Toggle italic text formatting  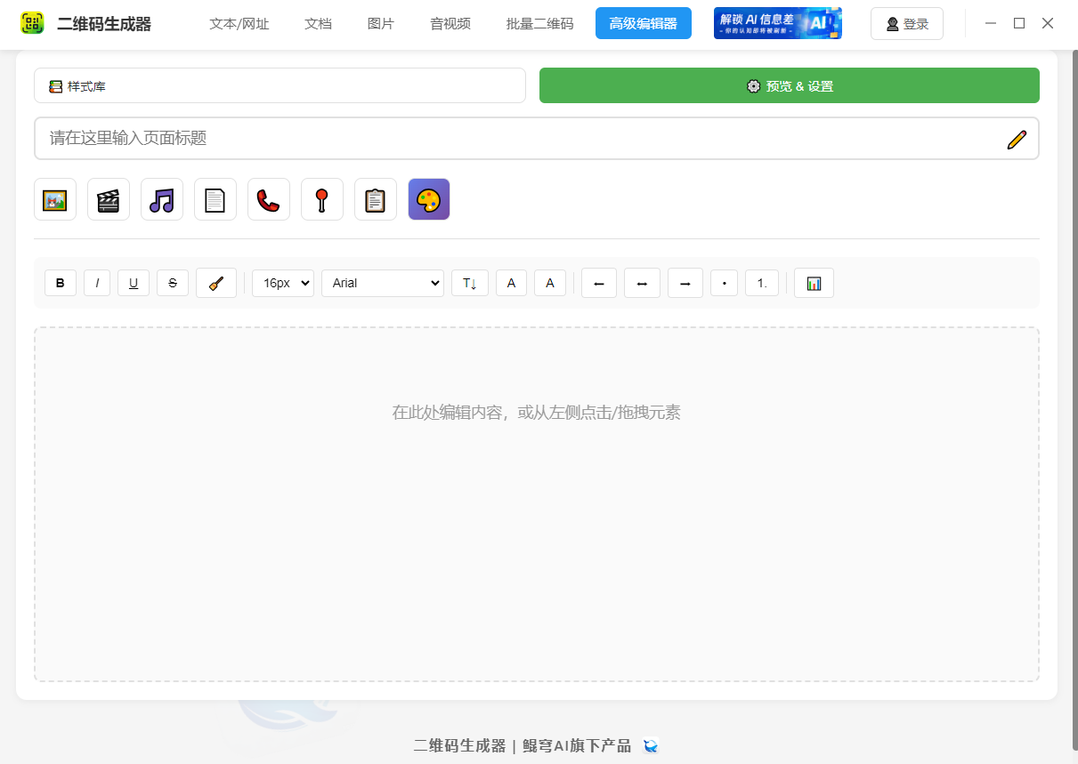97,282
